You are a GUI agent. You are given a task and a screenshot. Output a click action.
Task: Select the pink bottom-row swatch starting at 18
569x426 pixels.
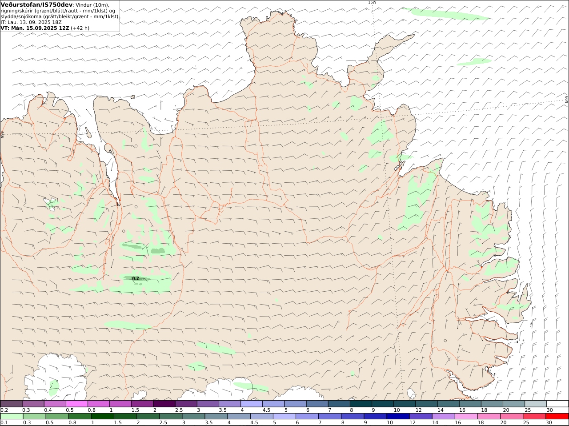click(x=489, y=417)
